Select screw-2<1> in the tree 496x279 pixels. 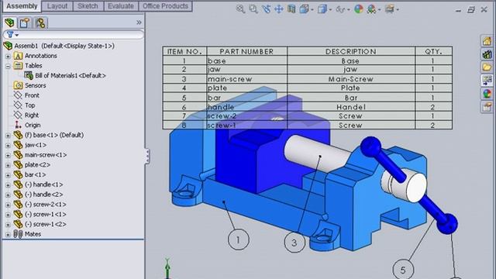tap(46, 205)
